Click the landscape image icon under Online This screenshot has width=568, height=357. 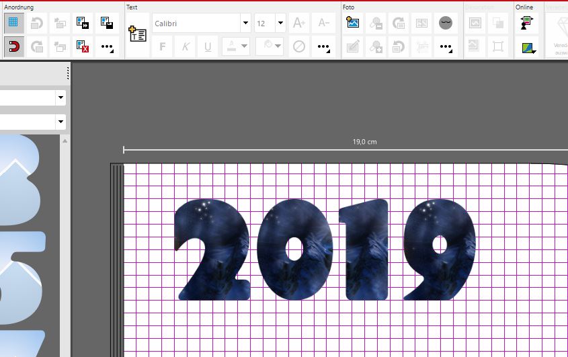[x=525, y=47]
